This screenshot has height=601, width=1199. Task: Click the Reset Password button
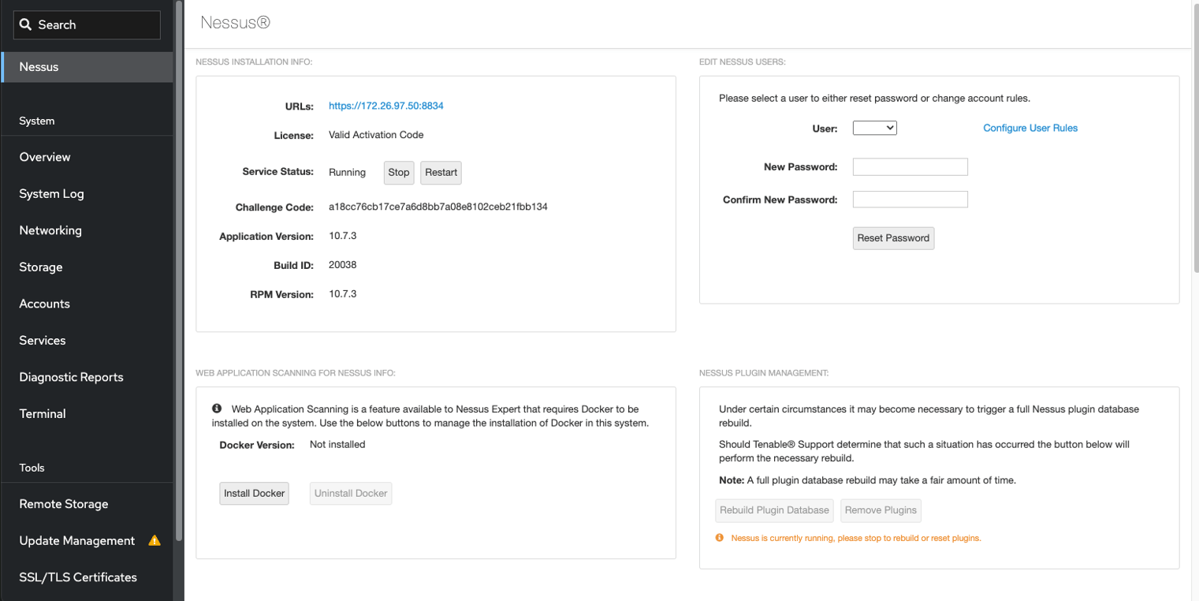click(x=892, y=237)
